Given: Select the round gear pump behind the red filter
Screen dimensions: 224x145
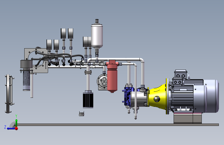Looking at the screenshot, I should [102, 82].
